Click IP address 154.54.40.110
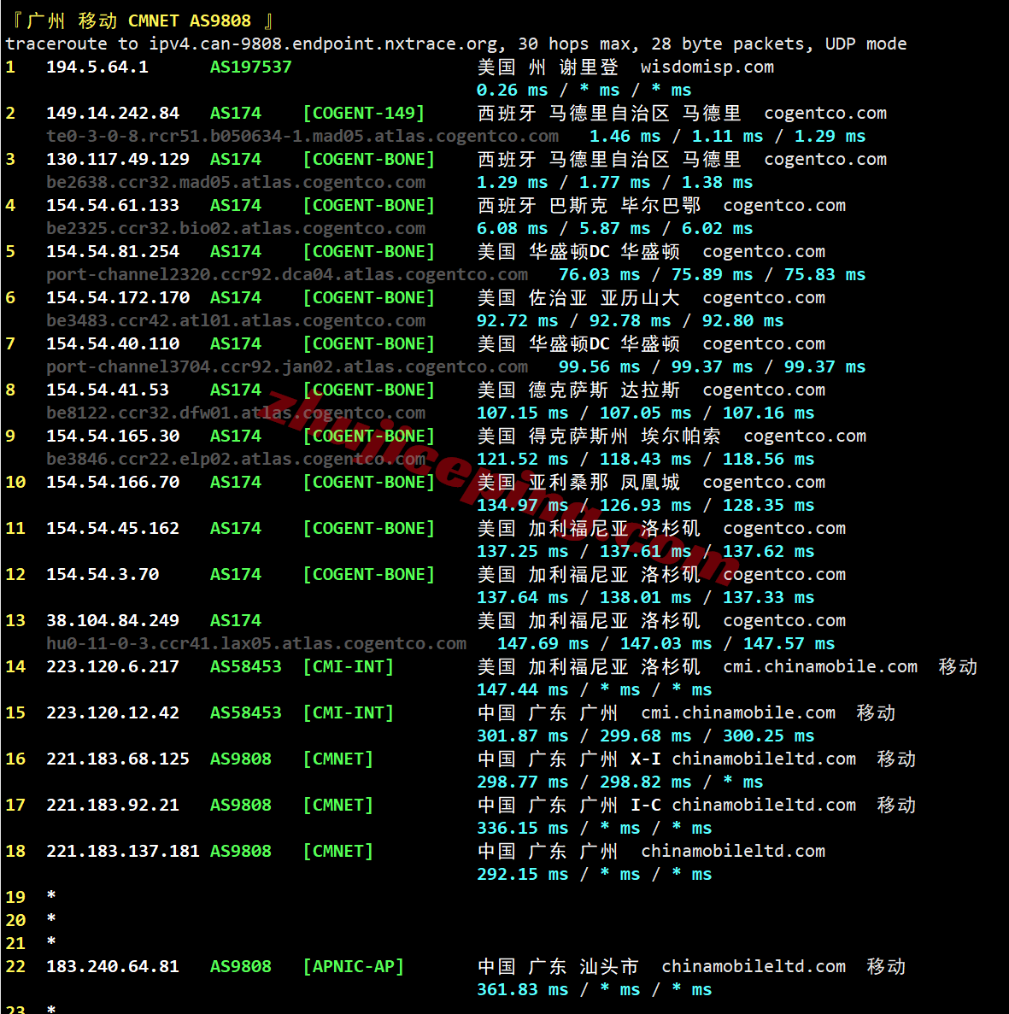 pyautogui.click(x=113, y=344)
